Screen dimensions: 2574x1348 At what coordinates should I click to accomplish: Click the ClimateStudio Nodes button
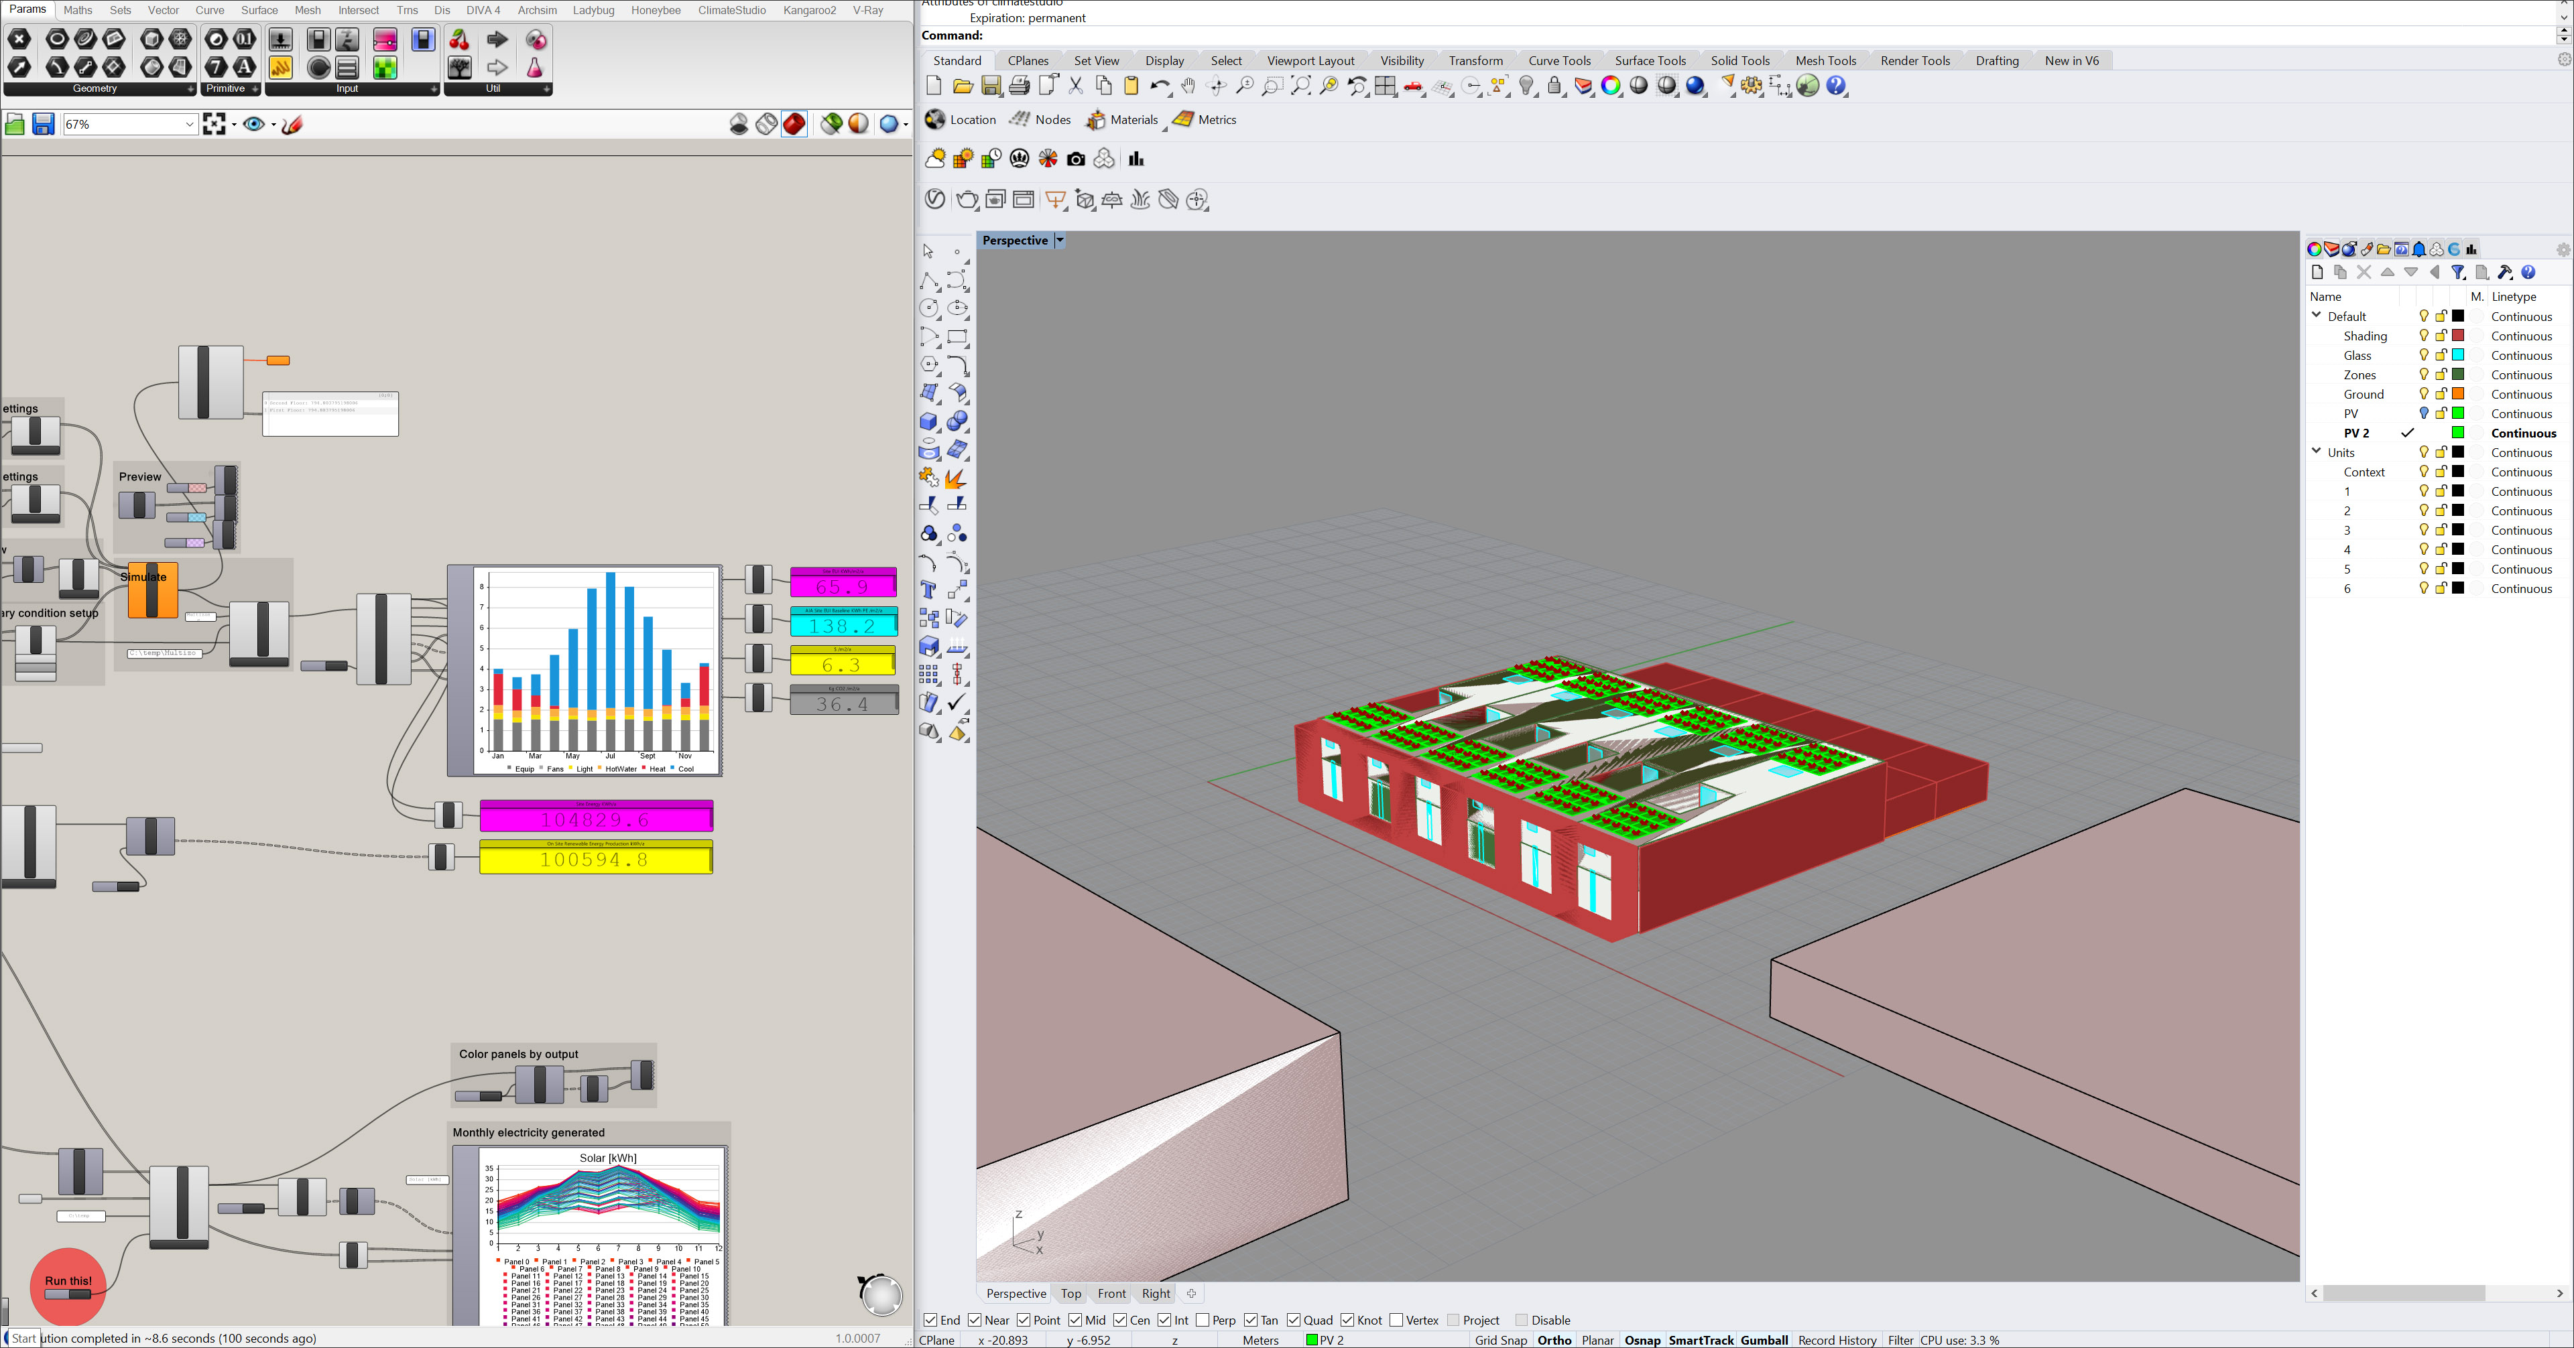click(x=1040, y=120)
